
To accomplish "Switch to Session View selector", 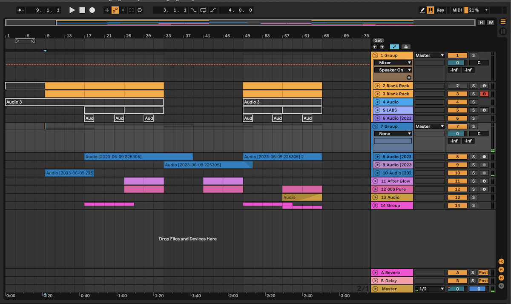I will coord(503,32).
